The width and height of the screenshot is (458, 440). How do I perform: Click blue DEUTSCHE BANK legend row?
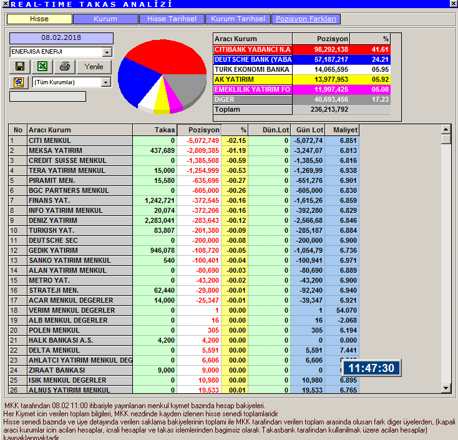(302, 59)
